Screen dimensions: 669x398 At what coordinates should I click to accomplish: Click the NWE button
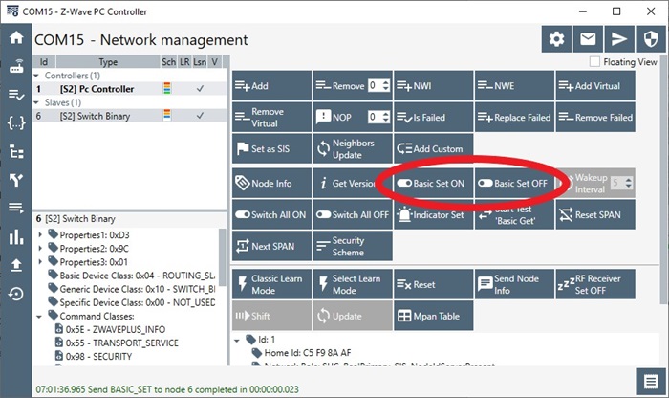pyautogui.click(x=514, y=86)
